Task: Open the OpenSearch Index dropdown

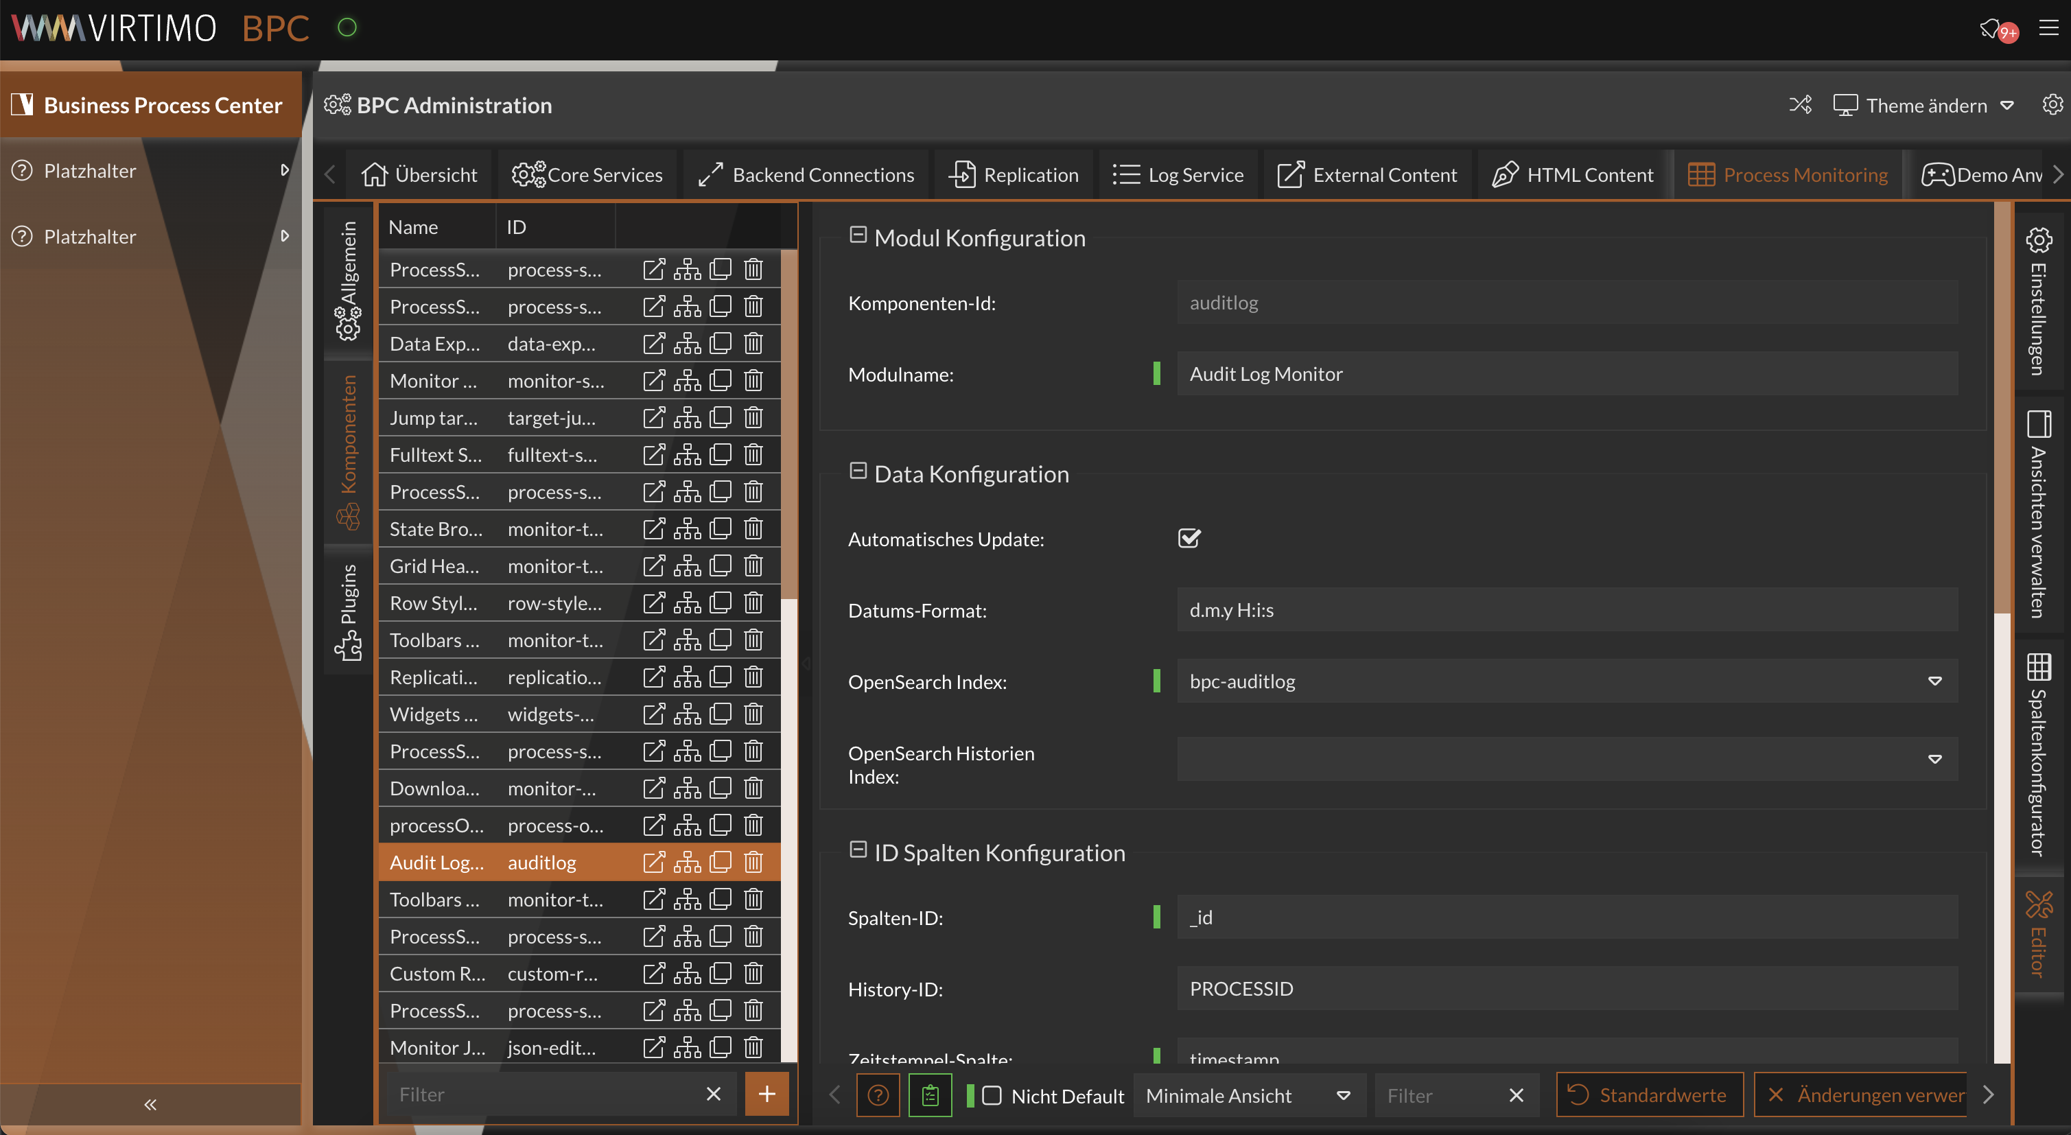Action: 1935,681
